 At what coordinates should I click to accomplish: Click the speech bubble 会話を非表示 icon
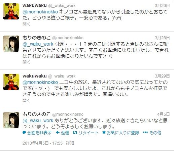24,133
